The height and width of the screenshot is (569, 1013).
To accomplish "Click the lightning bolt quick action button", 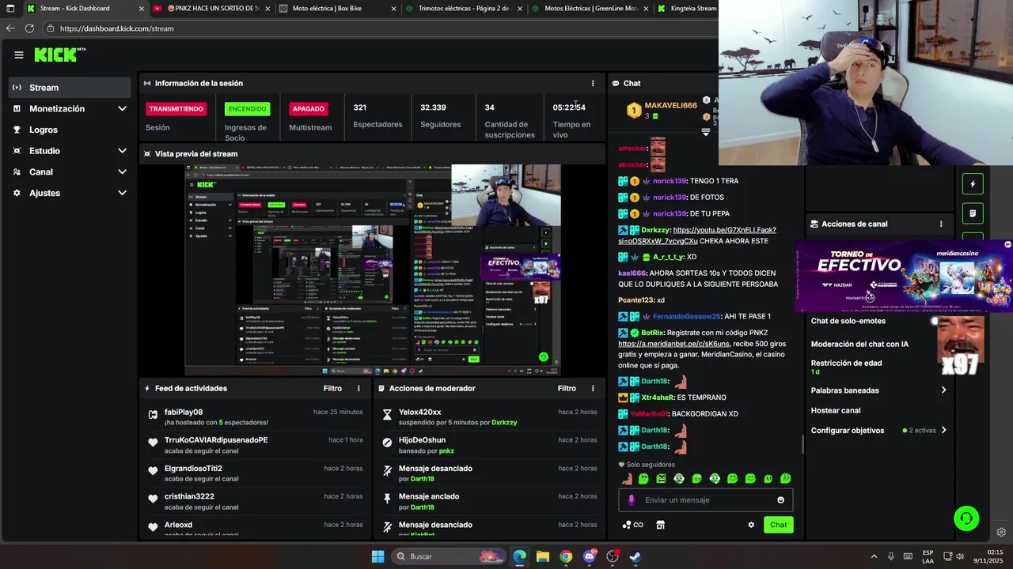I will [x=973, y=184].
